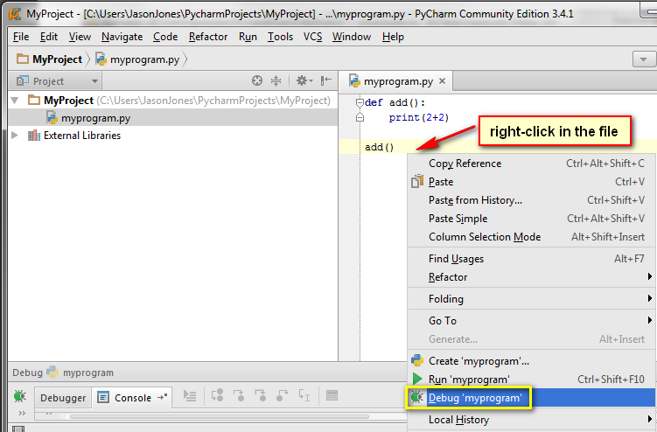
Task: Open the Refactor menu in menu bar
Action: (x=208, y=37)
